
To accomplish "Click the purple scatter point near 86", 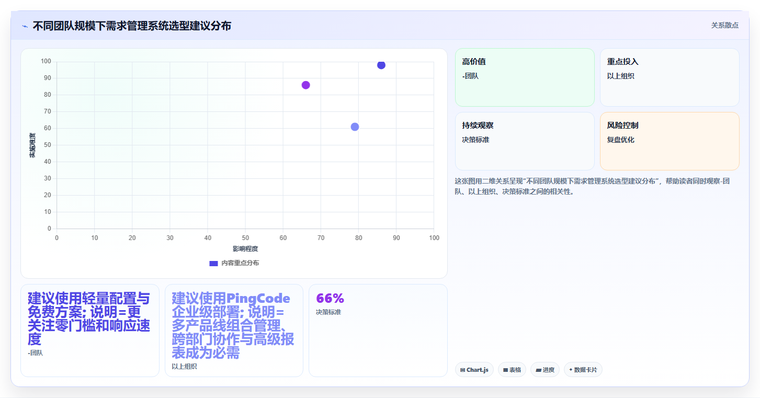I will pyautogui.click(x=306, y=85).
